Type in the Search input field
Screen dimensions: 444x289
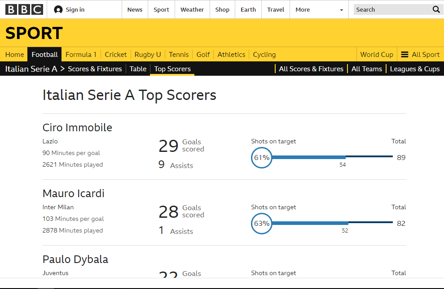tap(391, 9)
